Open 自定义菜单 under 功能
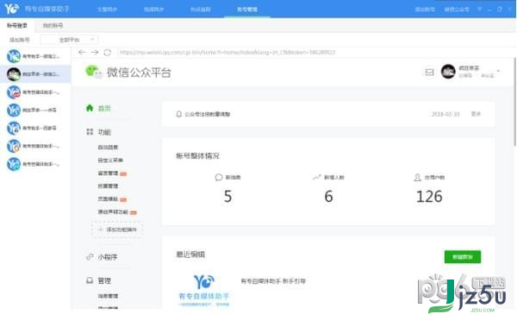 110,160
